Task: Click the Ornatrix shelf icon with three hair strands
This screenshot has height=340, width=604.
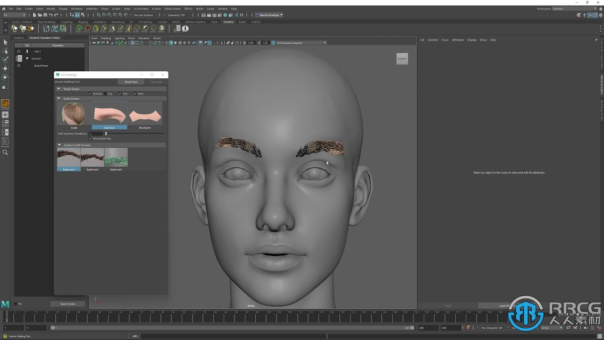Action: pyautogui.click(x=46, y=28)
